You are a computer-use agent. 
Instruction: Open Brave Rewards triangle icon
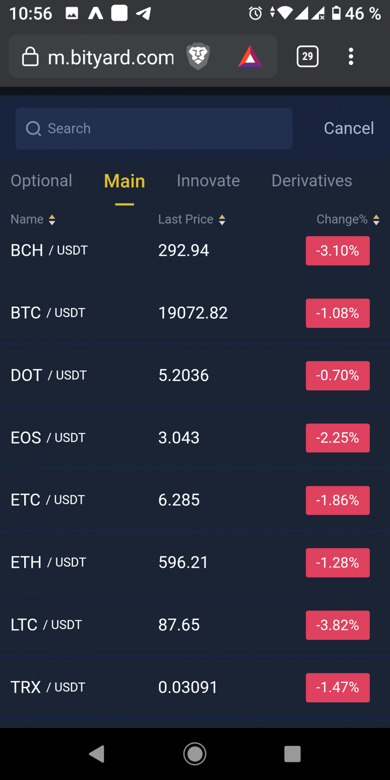click(x=250, y=57)
